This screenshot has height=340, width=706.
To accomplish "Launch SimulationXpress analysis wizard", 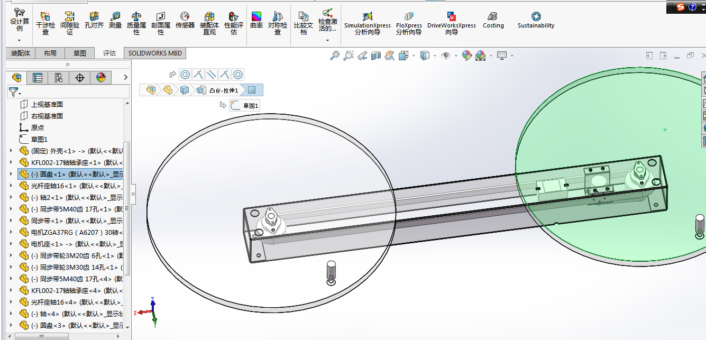I will 368,23.
